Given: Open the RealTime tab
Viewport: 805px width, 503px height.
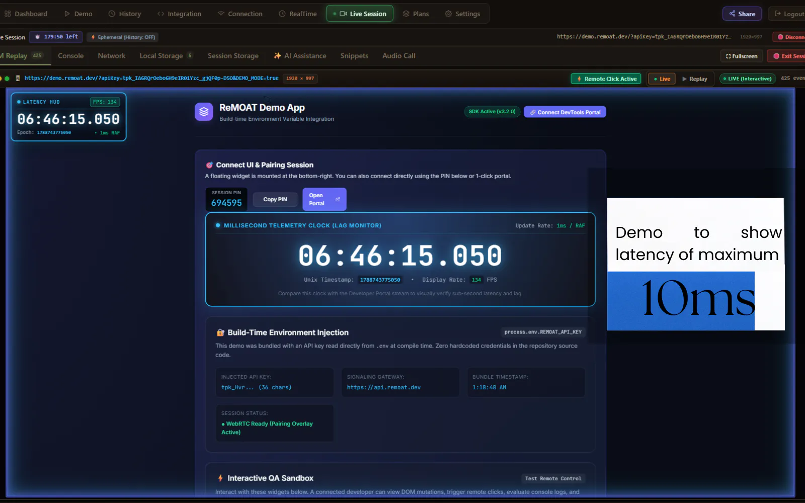Looking at the screenshot, I should pos(298,14).
